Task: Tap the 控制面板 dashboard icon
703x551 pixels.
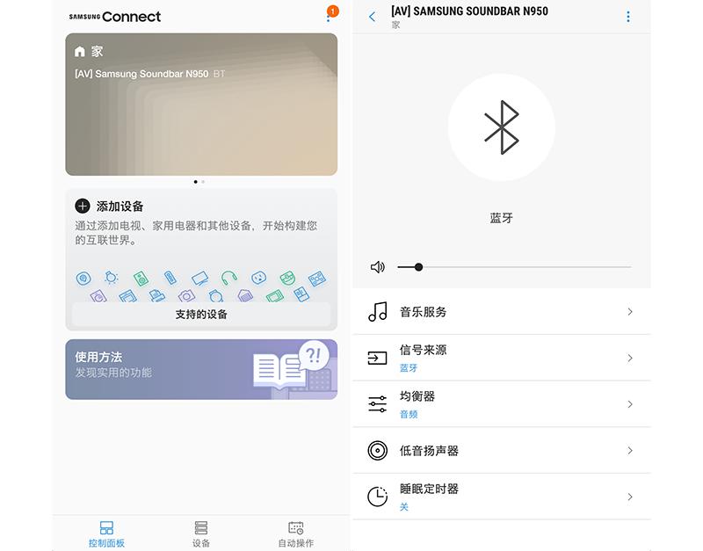Action: click(106, 527)
